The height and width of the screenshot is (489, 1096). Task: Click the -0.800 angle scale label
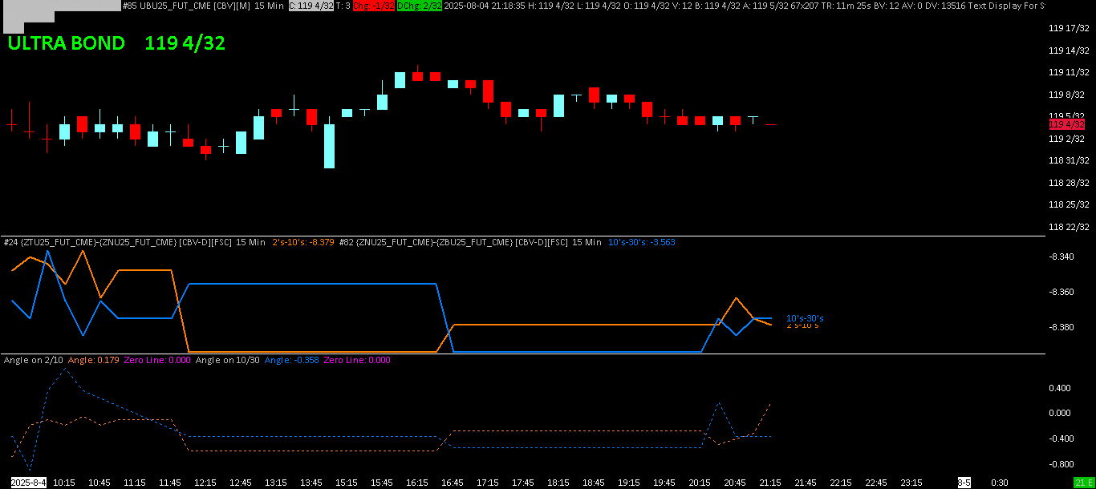tap(1060, 464)
